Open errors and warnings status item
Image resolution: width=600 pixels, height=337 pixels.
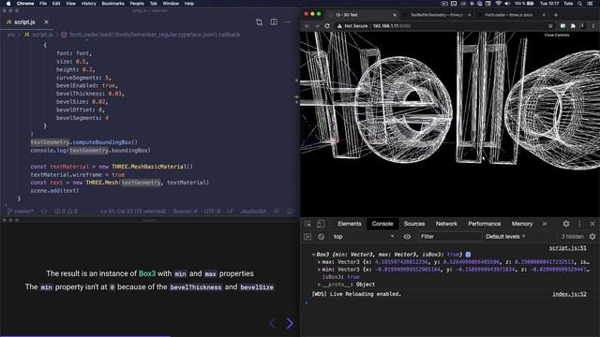coord(67,212)
